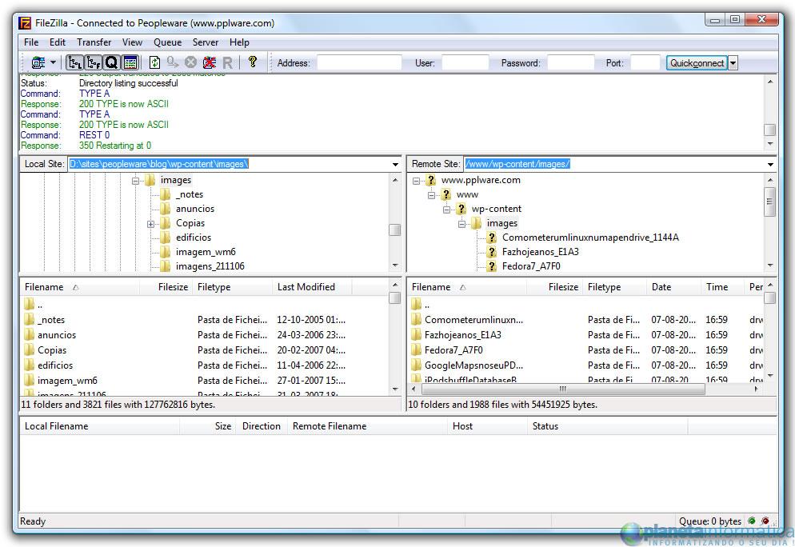This screenshot has width=795, height=547.
Task: Collapse the wp-content remote tree node
Action: [446, 210]
